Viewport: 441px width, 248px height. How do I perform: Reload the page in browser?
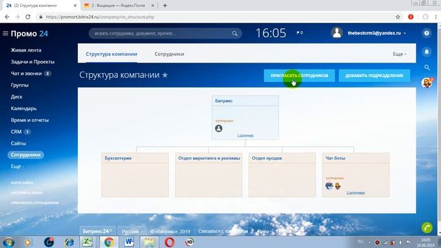tap(28, 17)
